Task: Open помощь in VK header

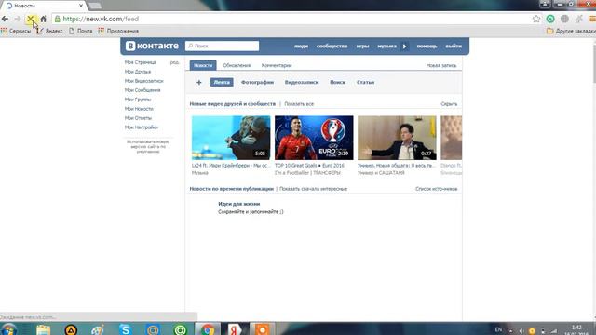Action: pyautogui.click(x=427, y=46)
